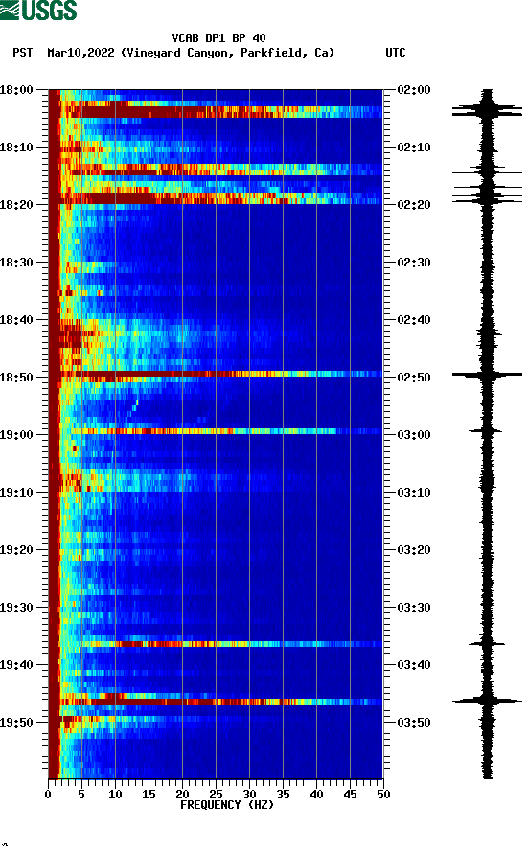Click the '02:40' UTC time label

(414, 320)
